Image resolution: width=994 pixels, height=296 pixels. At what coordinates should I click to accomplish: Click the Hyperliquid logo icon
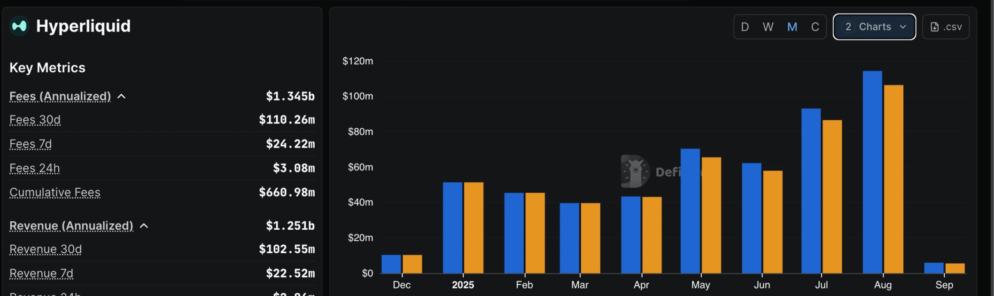(19, 26)
